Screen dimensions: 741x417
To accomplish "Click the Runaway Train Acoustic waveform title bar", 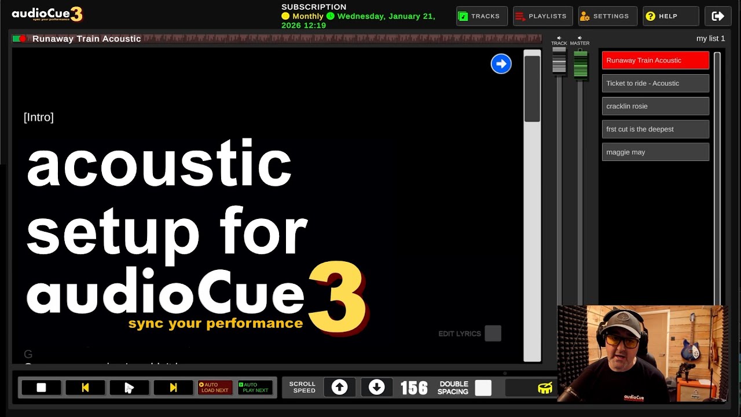I will point(277,39).
